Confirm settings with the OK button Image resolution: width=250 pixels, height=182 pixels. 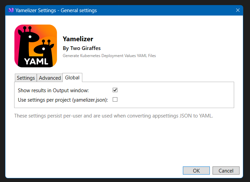click(196, 171)
